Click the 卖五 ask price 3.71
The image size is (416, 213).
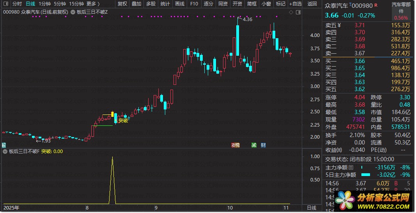pos(359,25)
